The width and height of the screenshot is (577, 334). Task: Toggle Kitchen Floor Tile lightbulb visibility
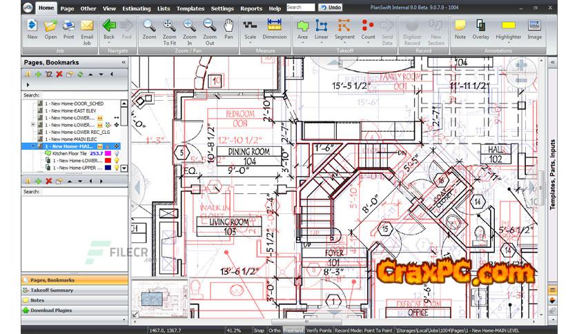(x=116, y=153)
